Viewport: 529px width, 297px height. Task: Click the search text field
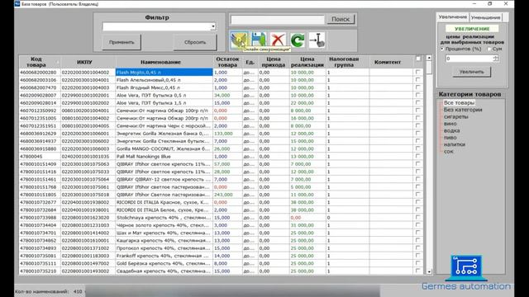point(278,20)
